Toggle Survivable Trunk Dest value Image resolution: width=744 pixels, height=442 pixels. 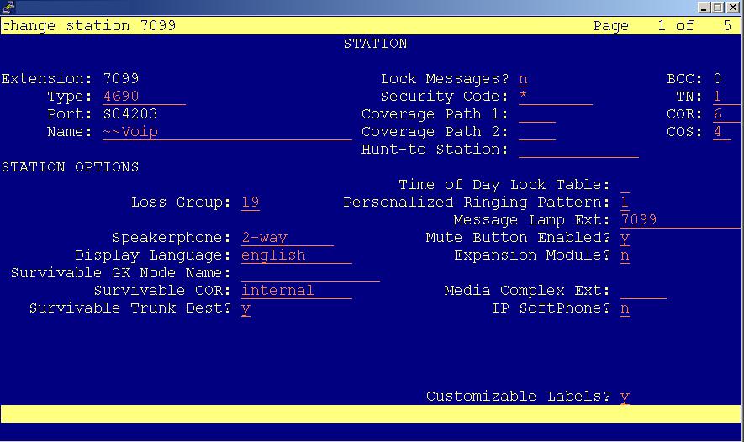point(245,308)
